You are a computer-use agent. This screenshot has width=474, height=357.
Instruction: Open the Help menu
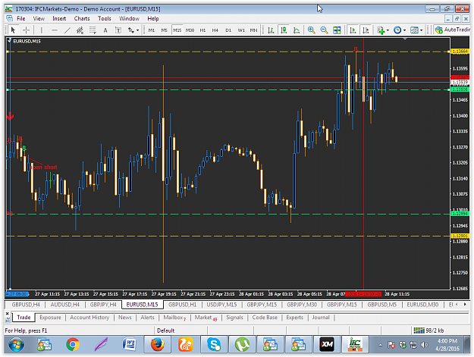tap(153, 18)
